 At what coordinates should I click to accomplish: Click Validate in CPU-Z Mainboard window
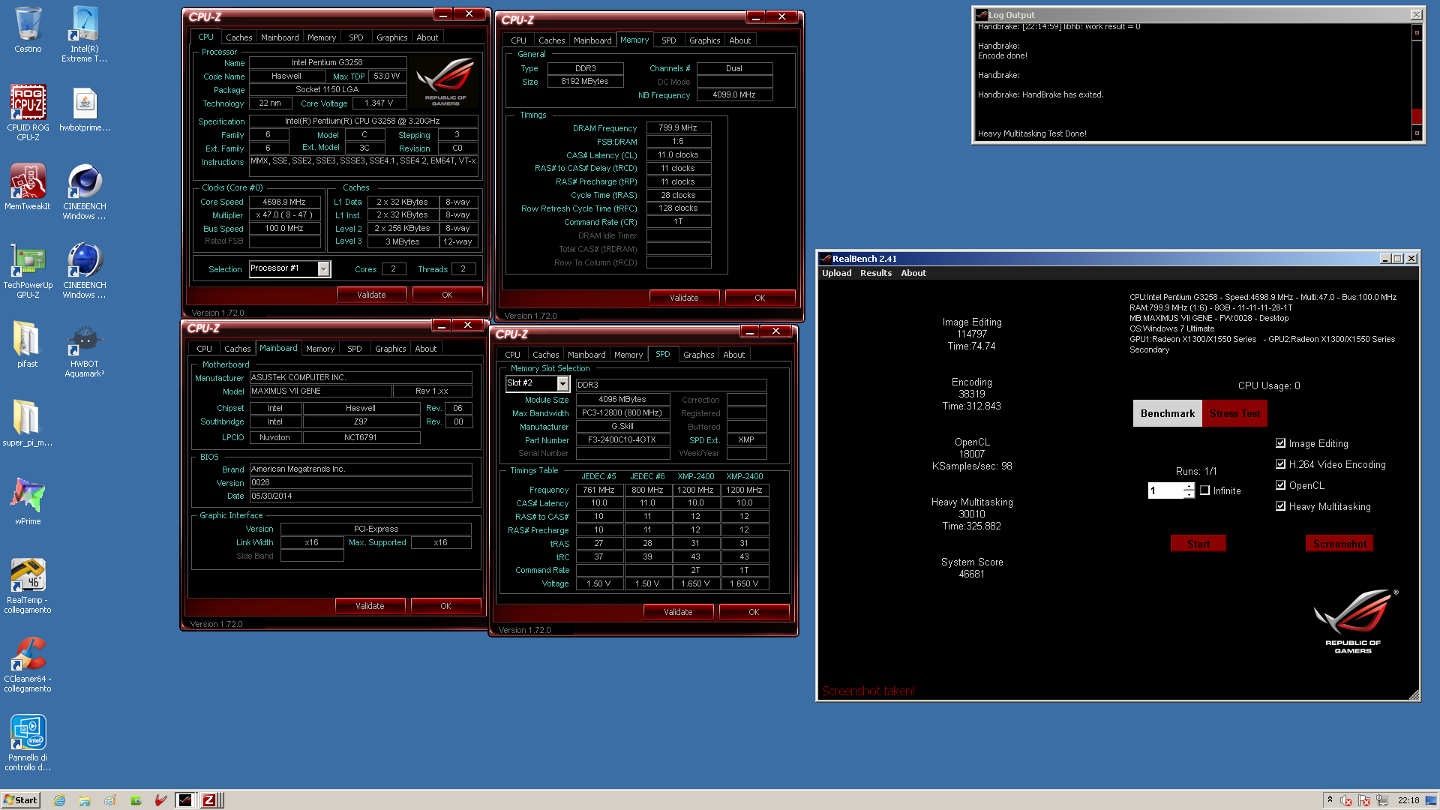[x=370, y=606]
